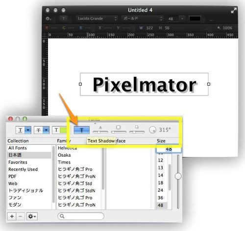Click the Family list scrollbar
The width and height of the screenshot is (245, 231).
tap(103, 168)
